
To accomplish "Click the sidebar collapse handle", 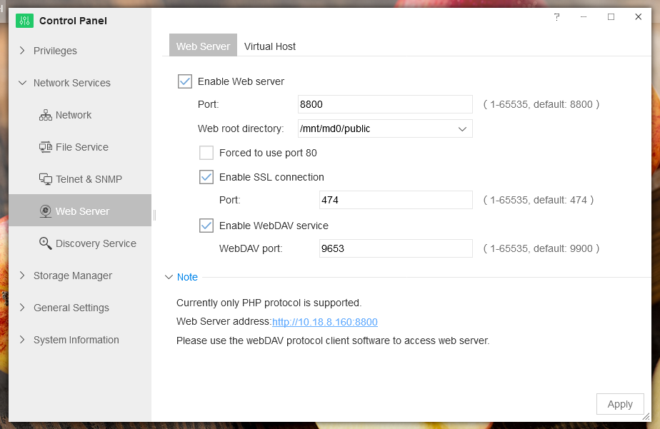I will tap(154, 215).
